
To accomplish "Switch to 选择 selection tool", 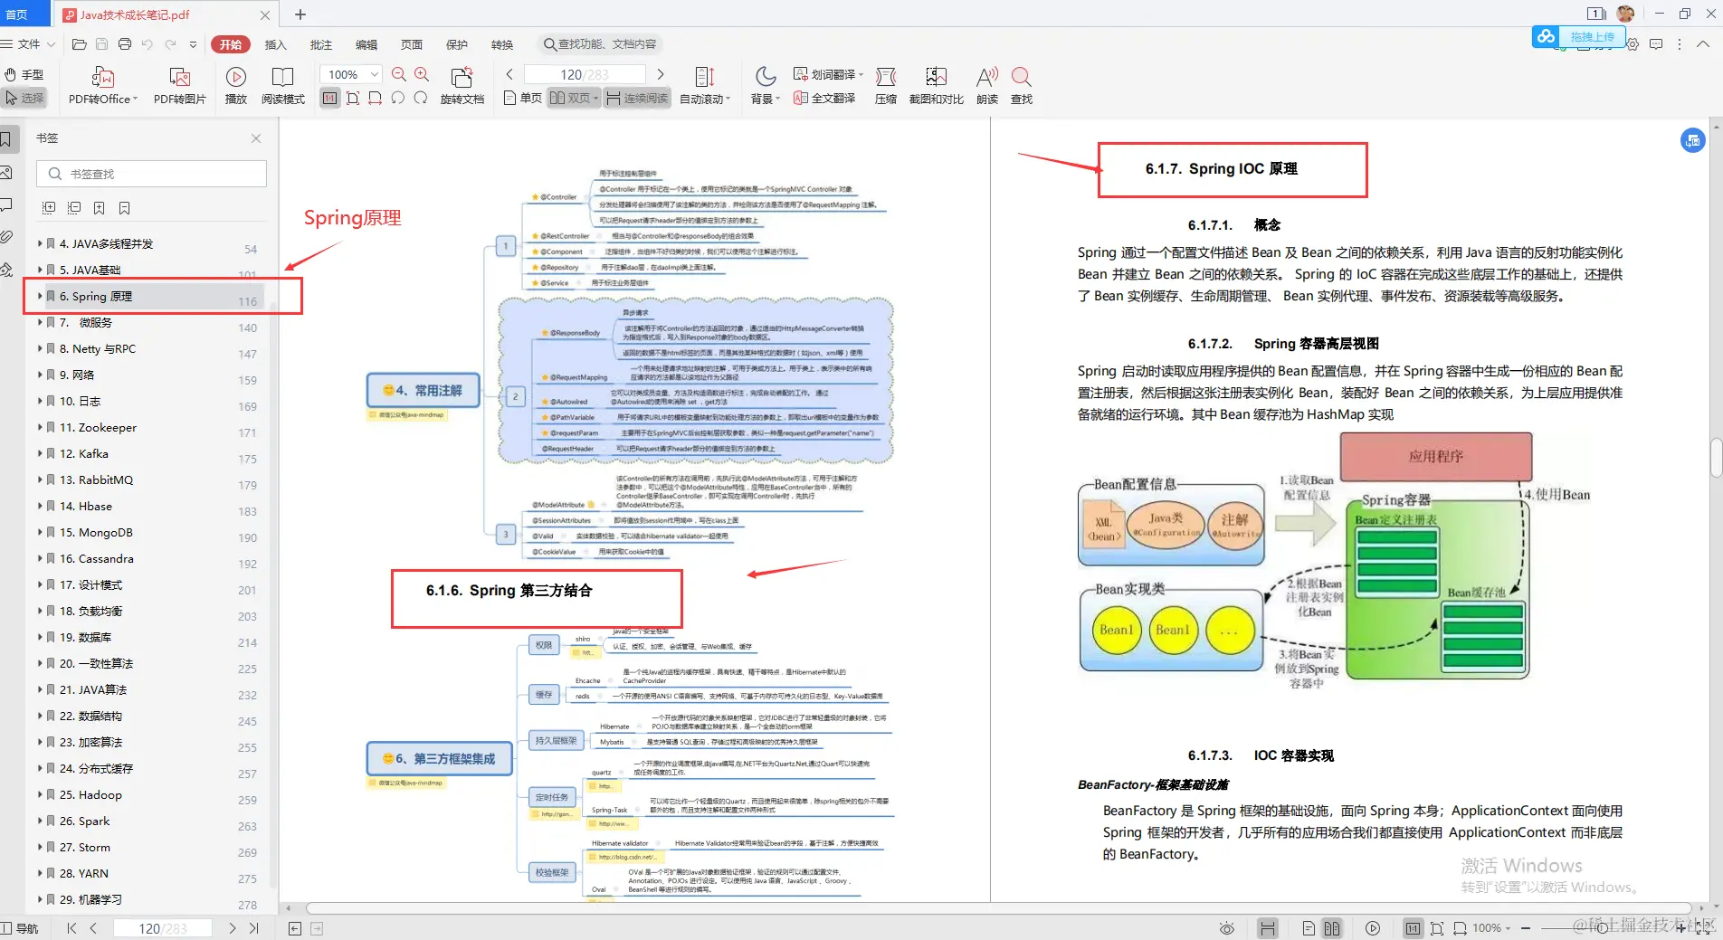I will coord(24,98).
